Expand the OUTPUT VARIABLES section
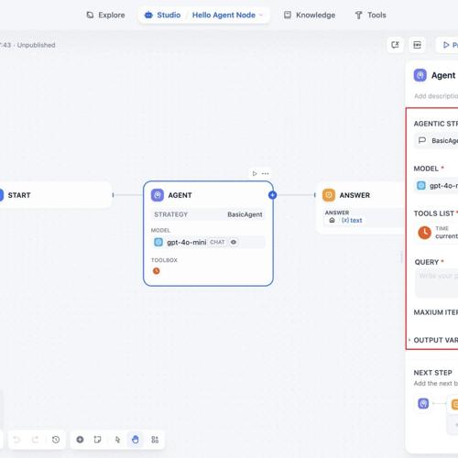 [433, 340]
